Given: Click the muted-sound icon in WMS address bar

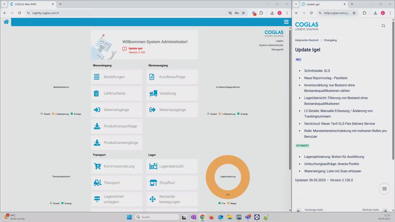Looking at the screenshot, I should (230, 13).
